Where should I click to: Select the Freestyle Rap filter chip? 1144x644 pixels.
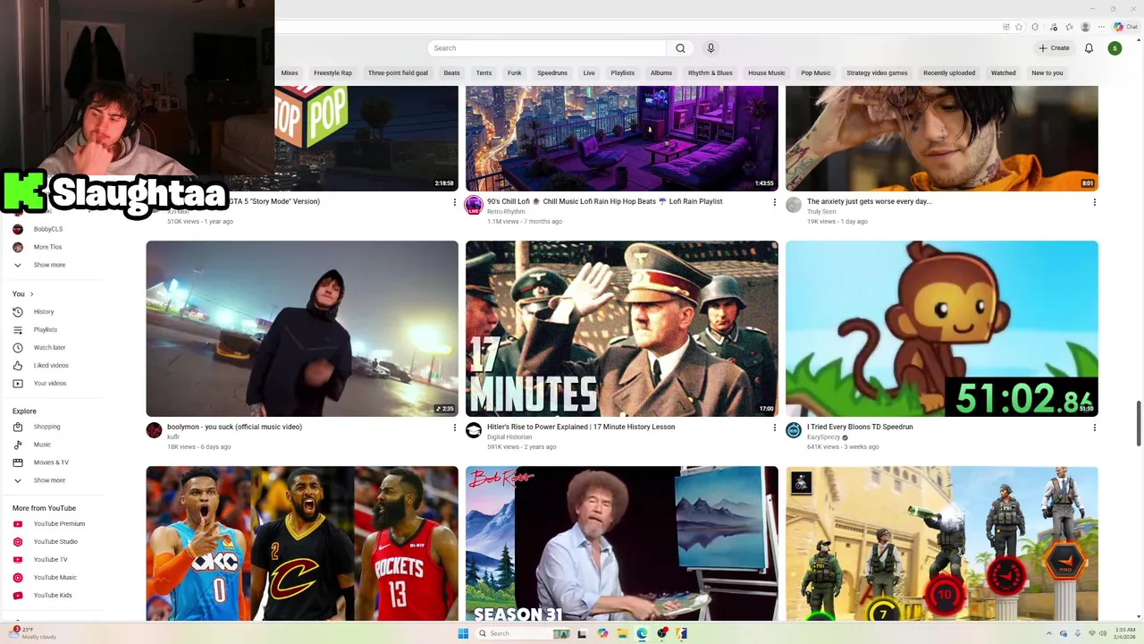coord(332,72)
